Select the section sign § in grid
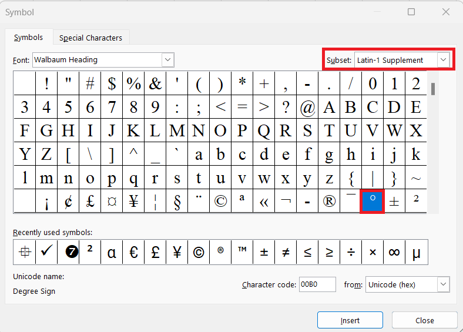 177,201
